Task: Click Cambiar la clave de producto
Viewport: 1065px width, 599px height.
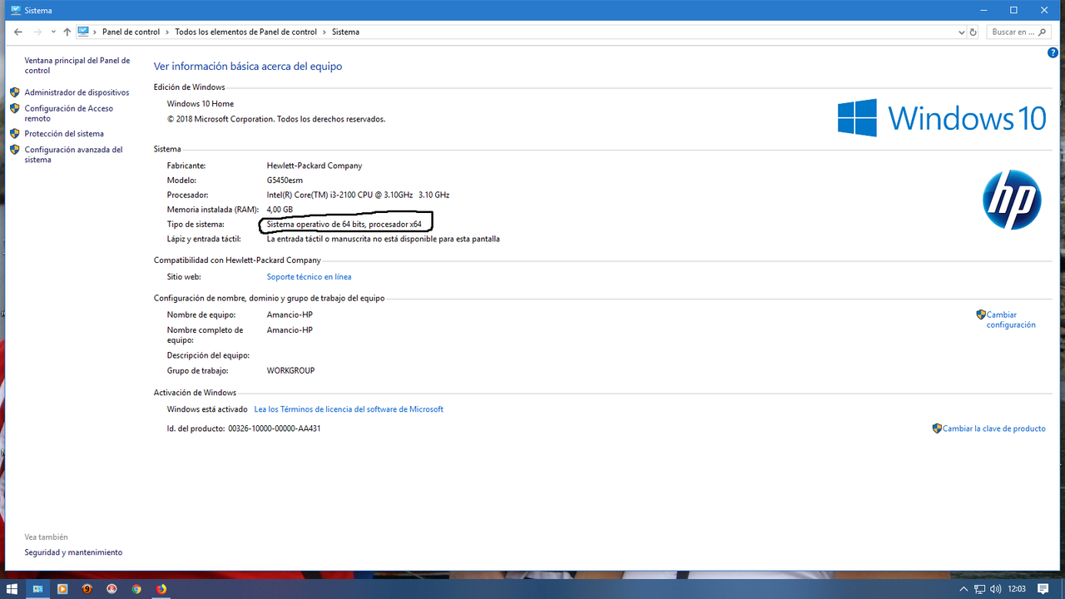Action: pos(993,428)
